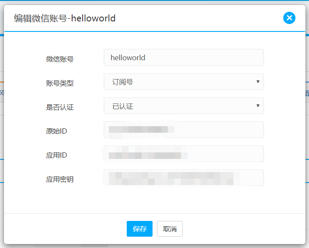This screenshot has width=309, height=248.
Task: Click empty footer area left of 保存
Action: click(66, 229)
